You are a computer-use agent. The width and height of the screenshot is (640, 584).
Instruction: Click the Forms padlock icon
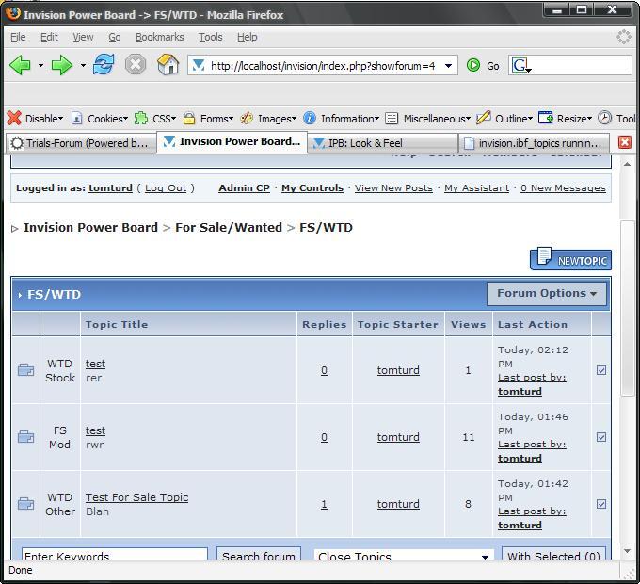pos(189,118)
